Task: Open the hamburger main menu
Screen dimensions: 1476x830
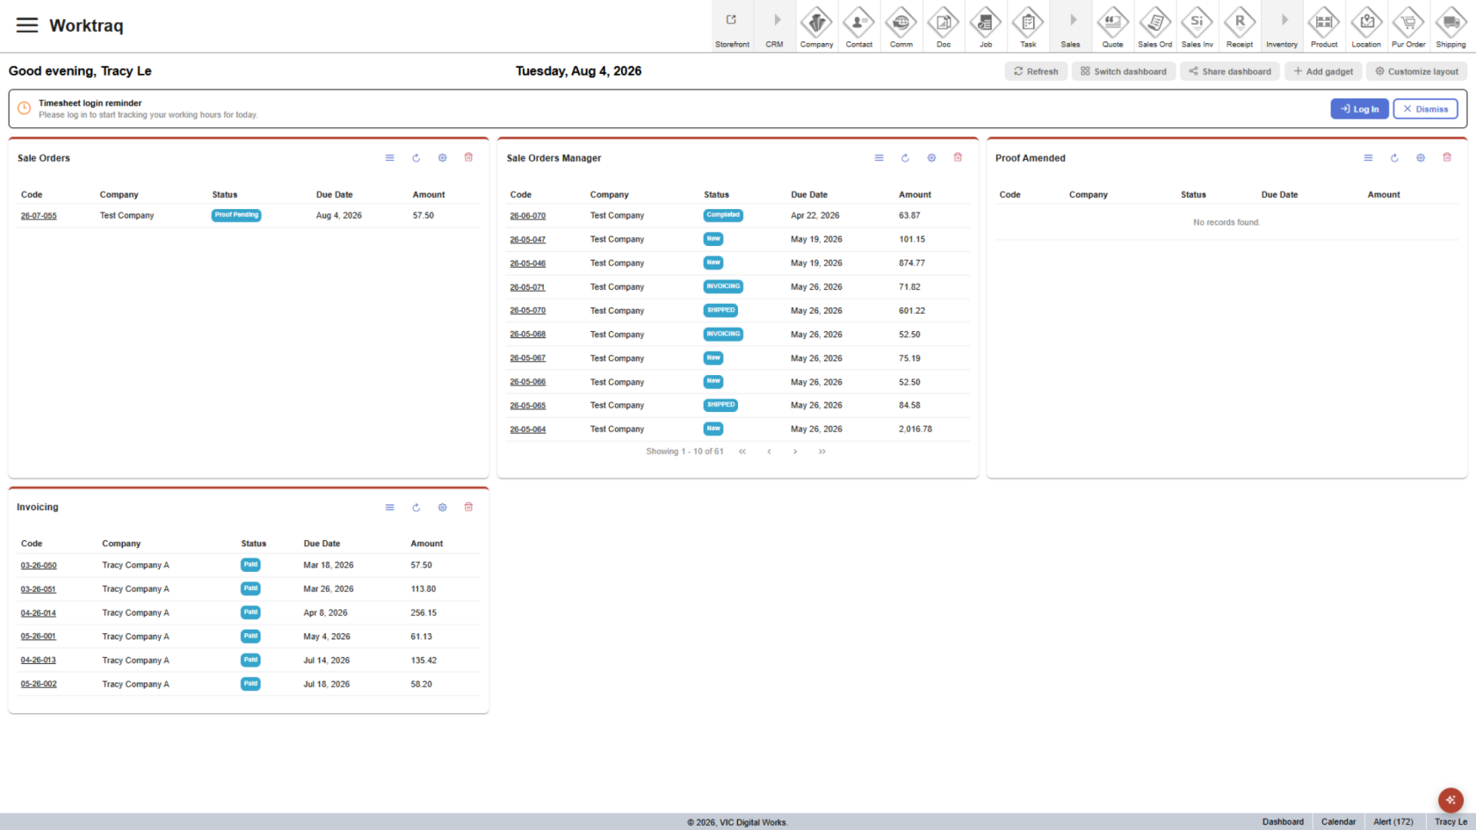Action: pyautogui.click(x=27, y=25)
